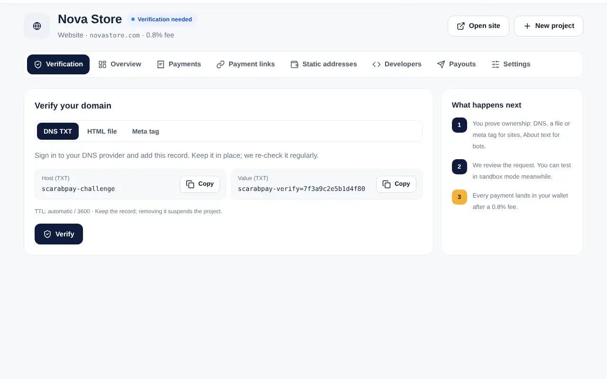Click the chain-link icon for Payment links
The height and width of the screenshot is (379, 607).
[x=221, y=64]
